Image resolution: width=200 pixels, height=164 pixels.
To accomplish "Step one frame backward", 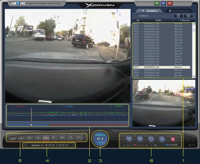I will point(21,138).
